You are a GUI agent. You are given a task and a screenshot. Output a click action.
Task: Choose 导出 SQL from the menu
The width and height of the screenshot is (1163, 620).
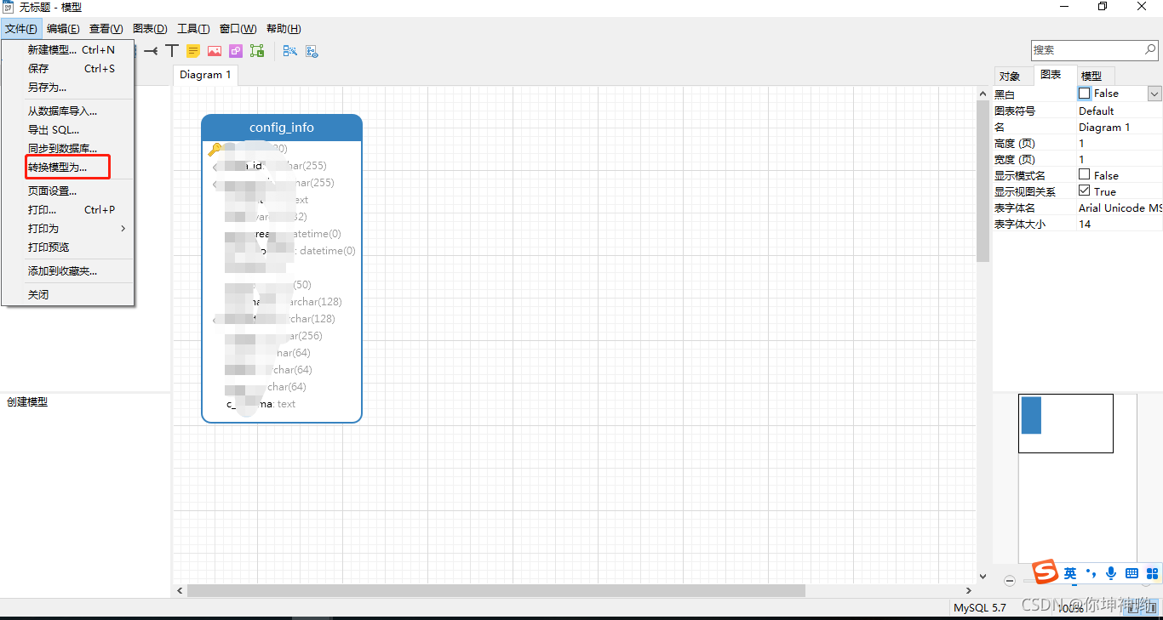(x=67, y=130)
